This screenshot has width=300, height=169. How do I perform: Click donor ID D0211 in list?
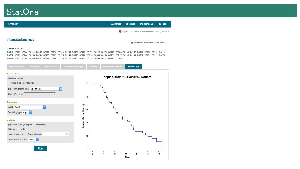pyautogui.click(x=111, y=59)
